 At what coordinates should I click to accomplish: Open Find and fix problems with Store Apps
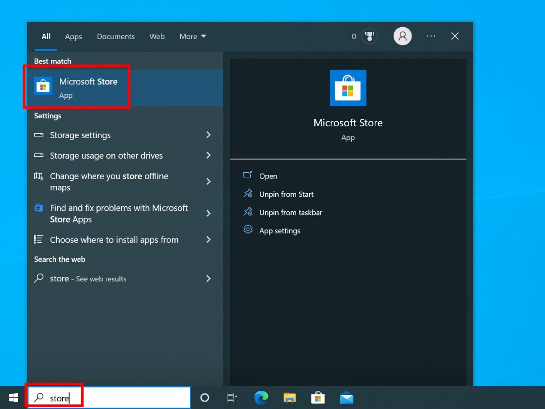click(125, 214)
